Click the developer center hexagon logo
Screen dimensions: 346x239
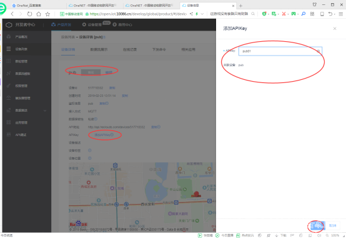click(x=9, y=25)
